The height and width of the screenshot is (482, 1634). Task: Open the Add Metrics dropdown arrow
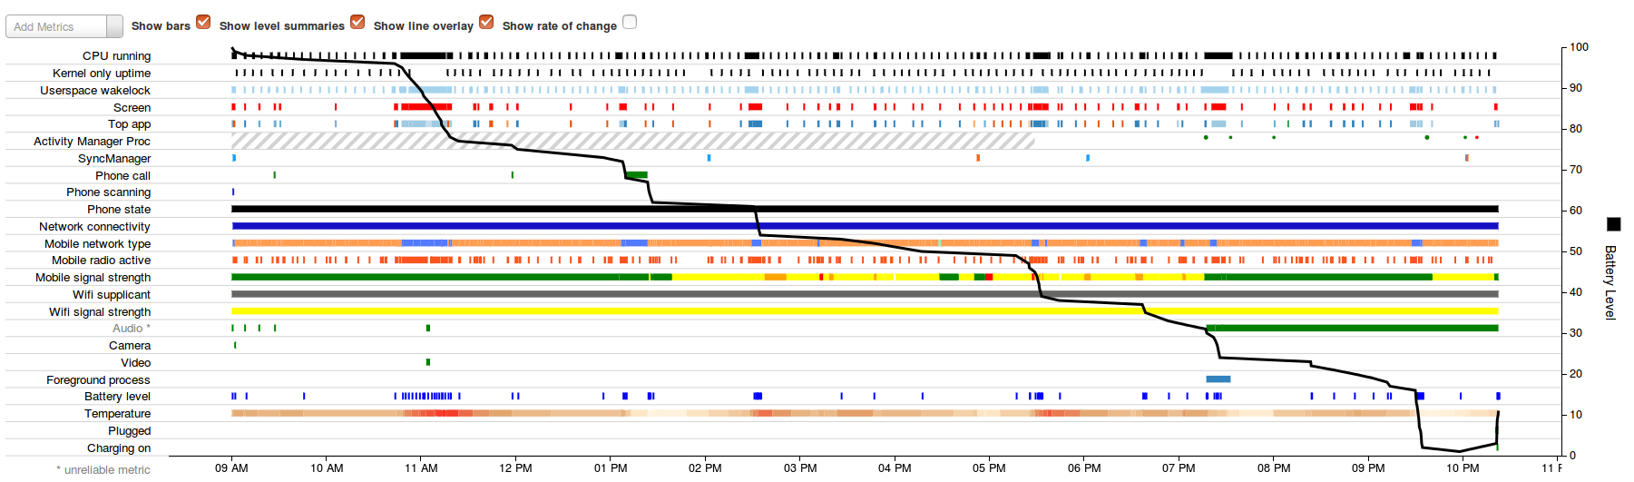114,26
